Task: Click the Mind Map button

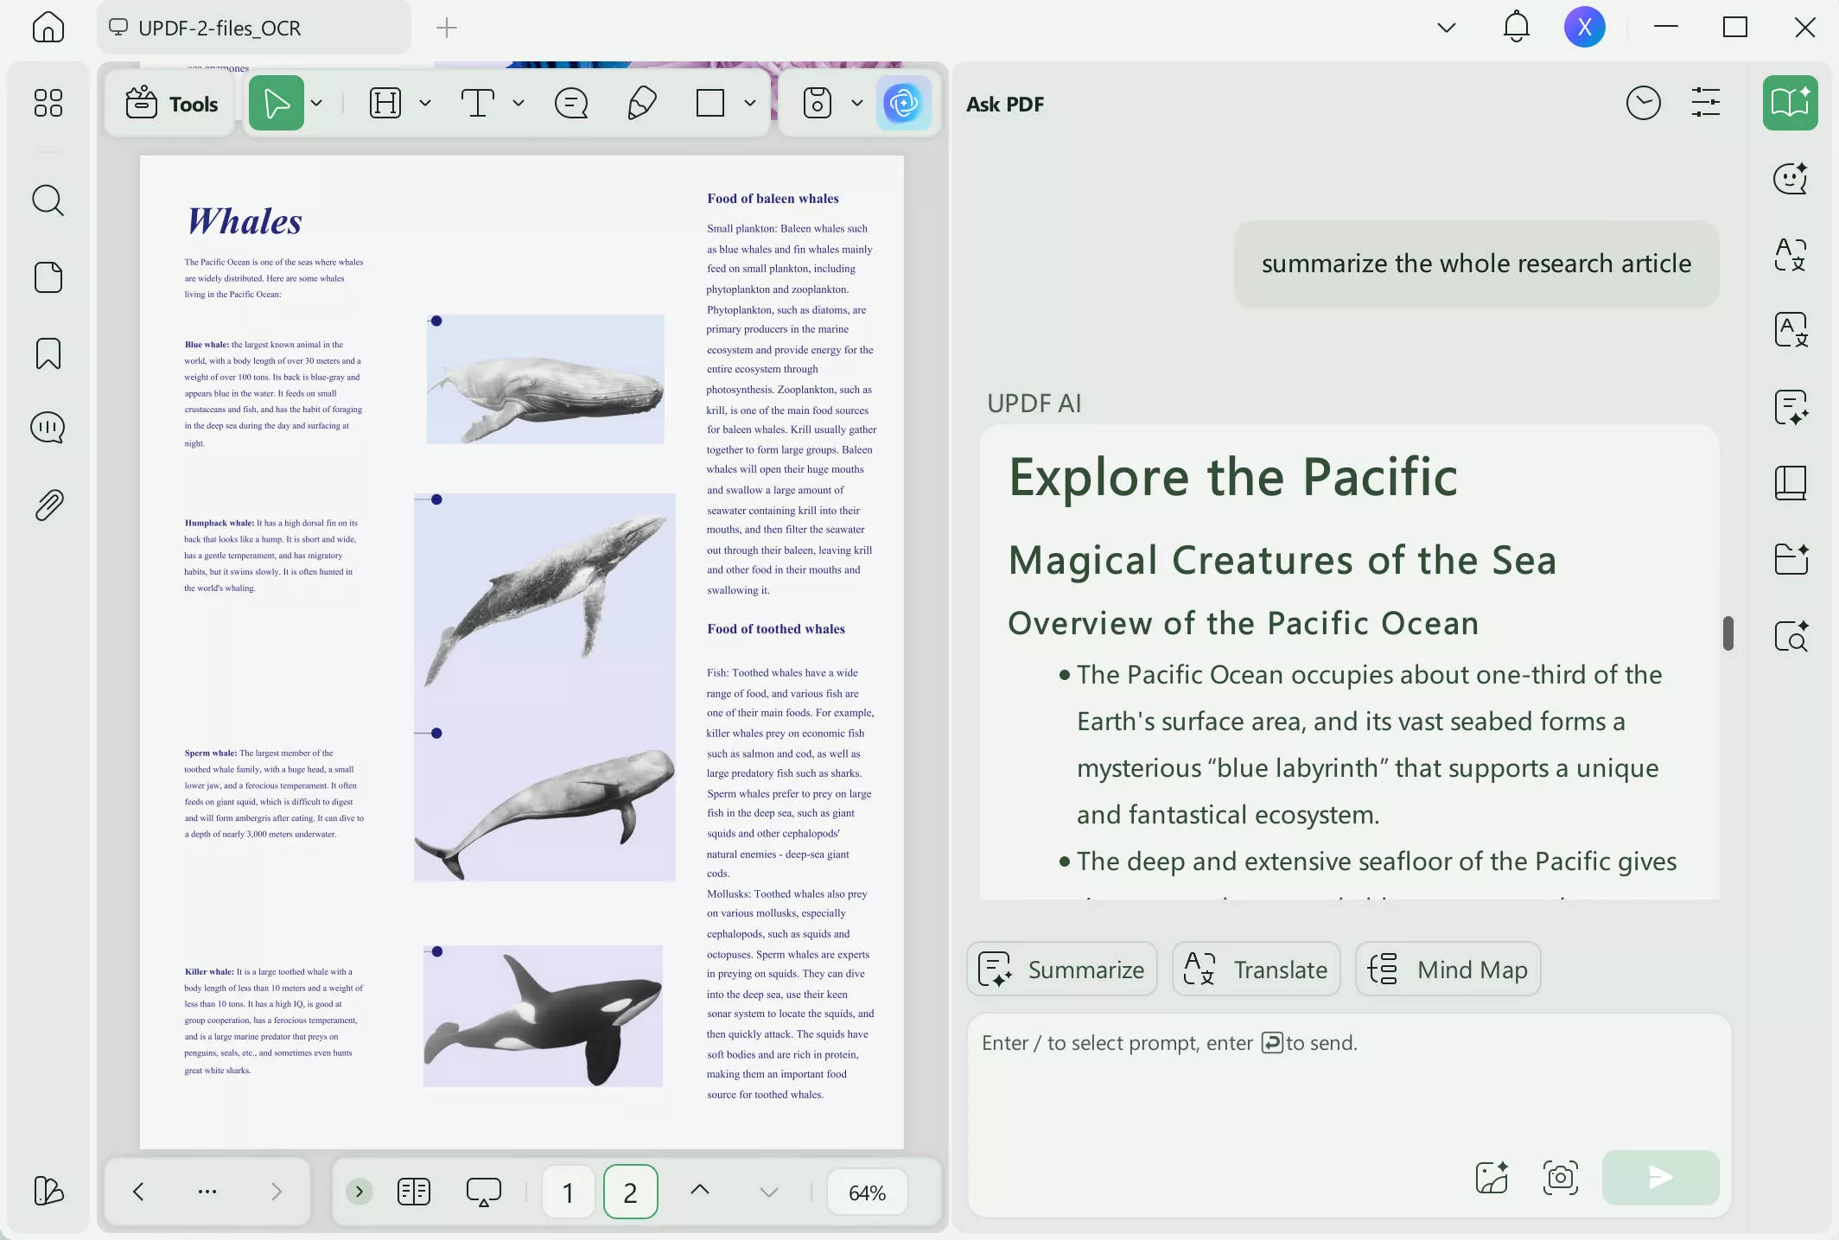Action: coord(1448,970)
